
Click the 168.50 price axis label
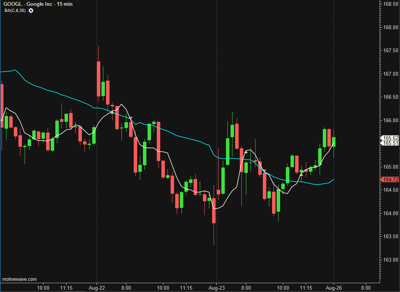(390, 4)
